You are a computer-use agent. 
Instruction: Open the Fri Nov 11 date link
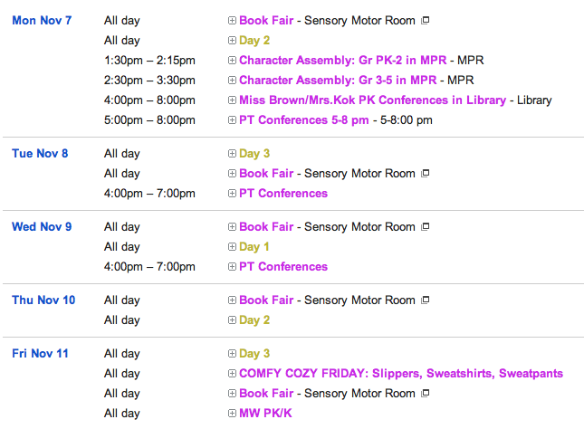[40, 353]
